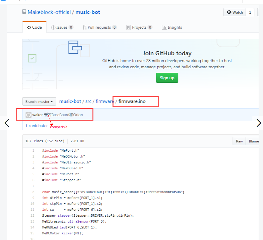
Task: Click the music_score char array line
Action: pos(113,192)
